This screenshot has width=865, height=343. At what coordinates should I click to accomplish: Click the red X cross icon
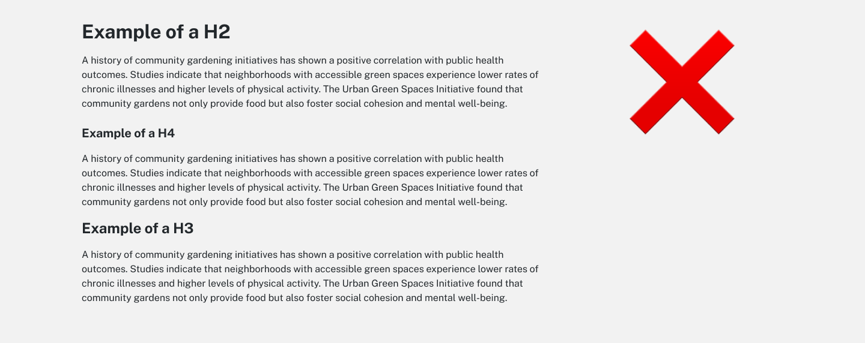tap(682, 82)
